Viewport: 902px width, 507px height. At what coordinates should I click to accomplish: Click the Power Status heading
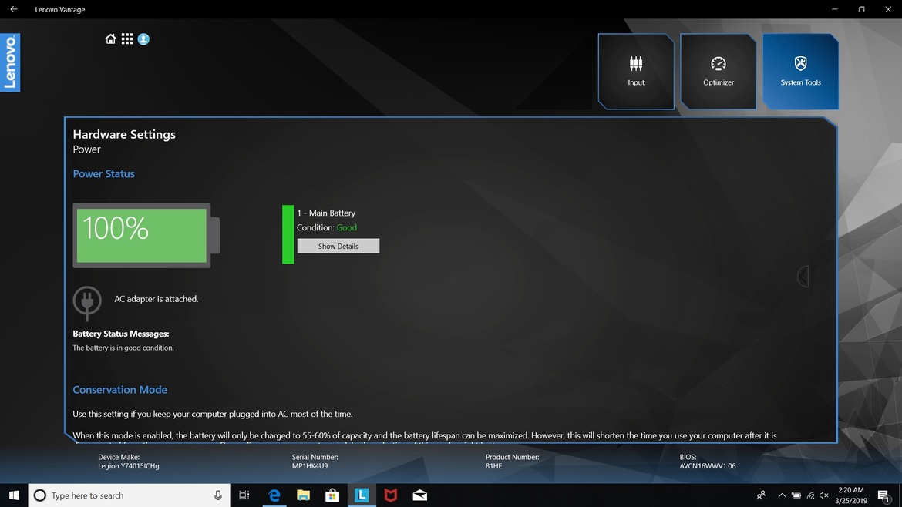pos(103,173)
